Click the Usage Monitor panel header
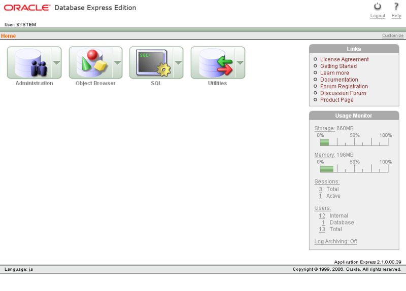Screen dimensions: 406x291 coord(354,116)
